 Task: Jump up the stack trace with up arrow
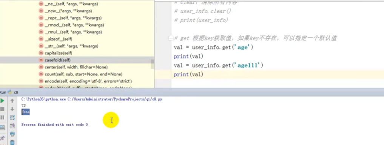[x=12, y=101]
